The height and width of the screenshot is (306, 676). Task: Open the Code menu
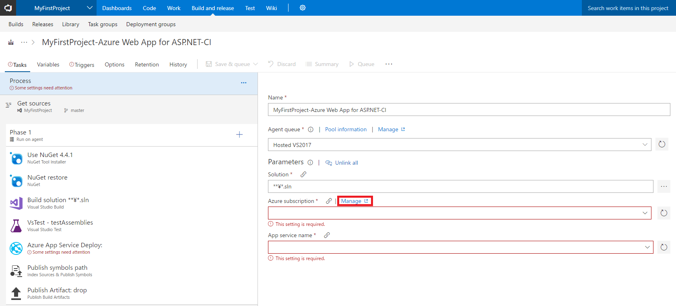coord(149,8)
